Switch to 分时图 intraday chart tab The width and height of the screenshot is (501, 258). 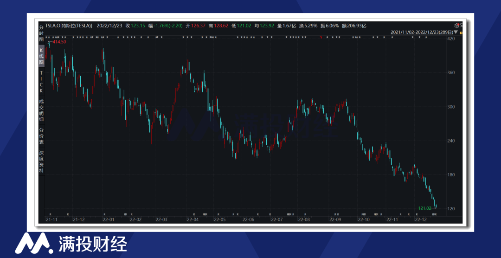point(41,33)
